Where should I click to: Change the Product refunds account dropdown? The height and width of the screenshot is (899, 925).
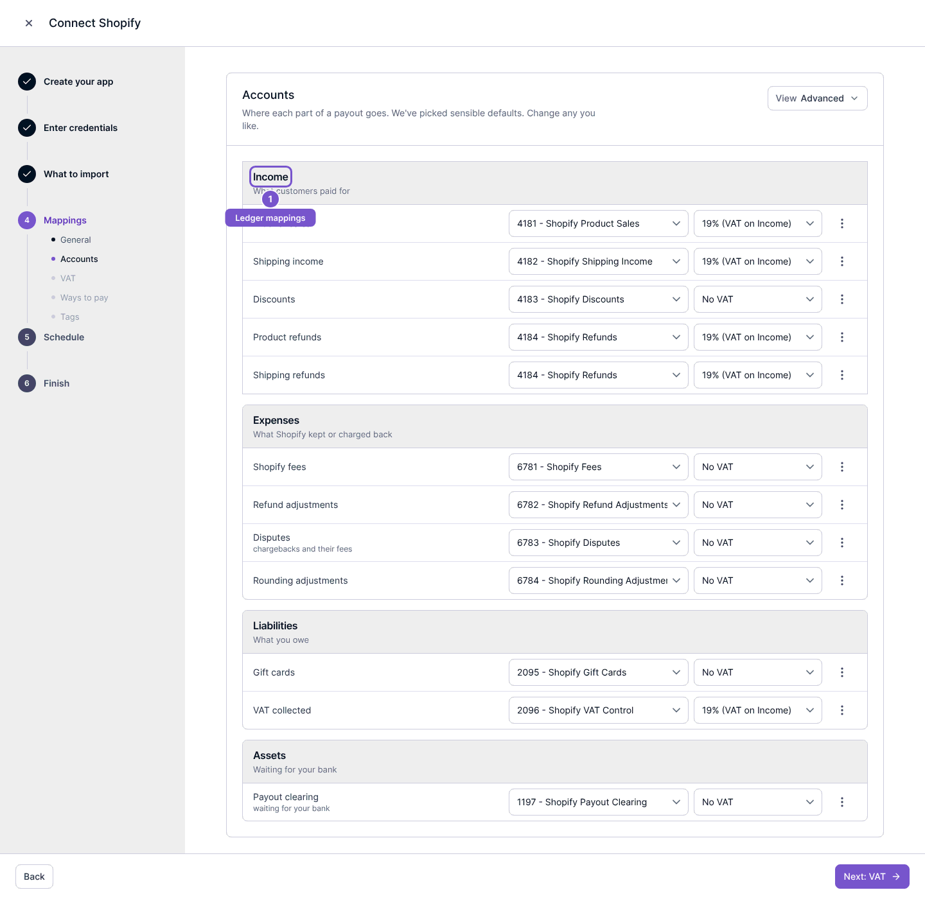[x=598, y=337]
